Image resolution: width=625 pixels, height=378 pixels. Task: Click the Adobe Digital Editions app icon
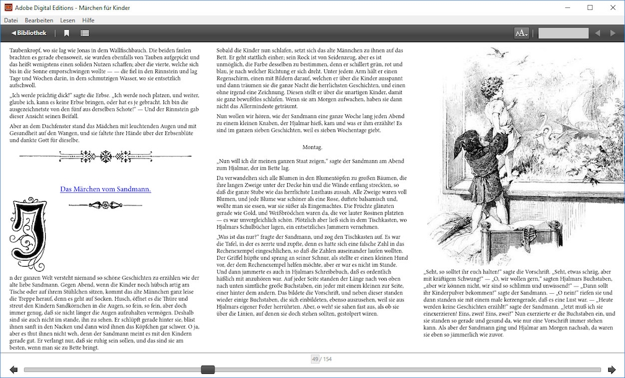(8, 7)
